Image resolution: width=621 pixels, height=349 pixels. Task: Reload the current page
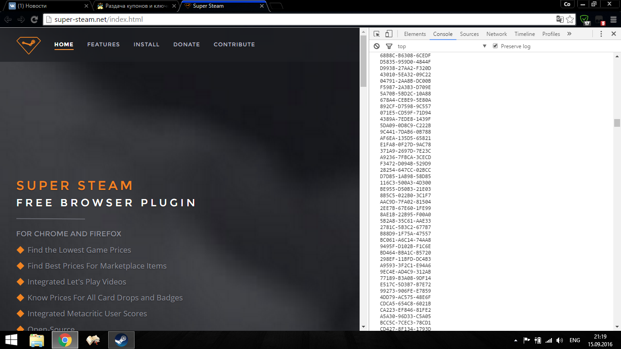click(x=34, y=20)
